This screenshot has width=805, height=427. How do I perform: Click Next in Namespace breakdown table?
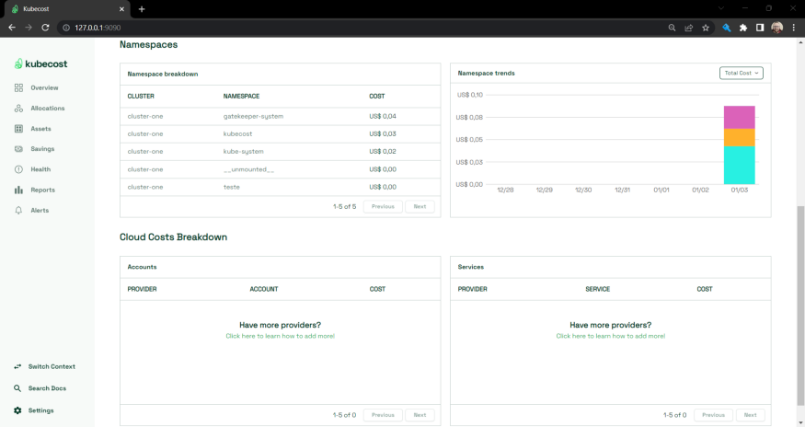[x=420, y=207]
